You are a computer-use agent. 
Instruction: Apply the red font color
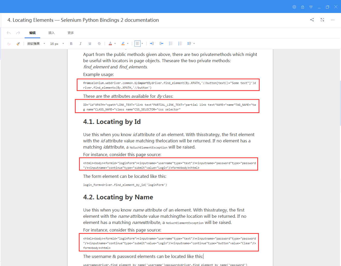tap(110, 44)
